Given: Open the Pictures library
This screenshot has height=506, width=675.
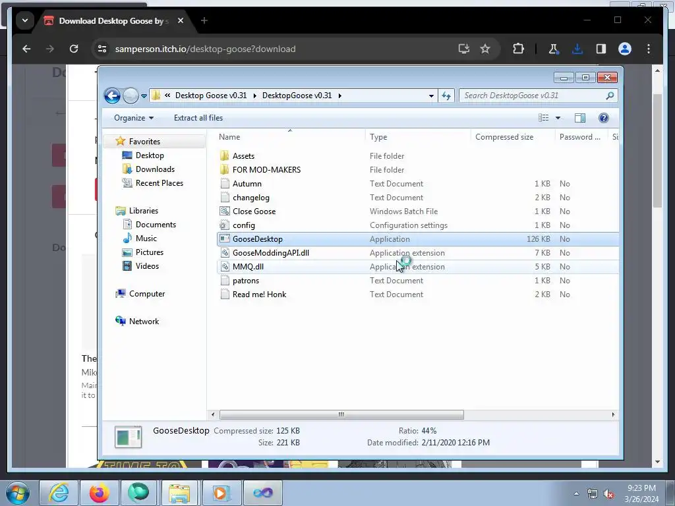Looking at the screenshot, I should tap(150, 252).
